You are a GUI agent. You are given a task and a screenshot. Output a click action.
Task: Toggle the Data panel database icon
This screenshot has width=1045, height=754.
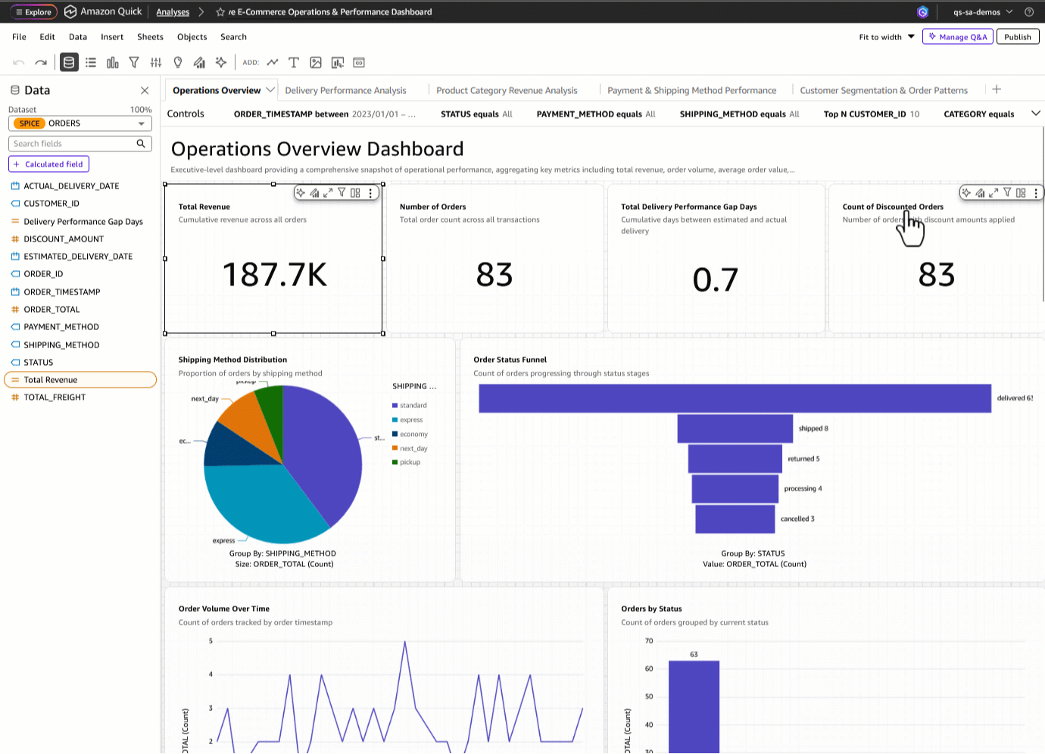point(69,63)
